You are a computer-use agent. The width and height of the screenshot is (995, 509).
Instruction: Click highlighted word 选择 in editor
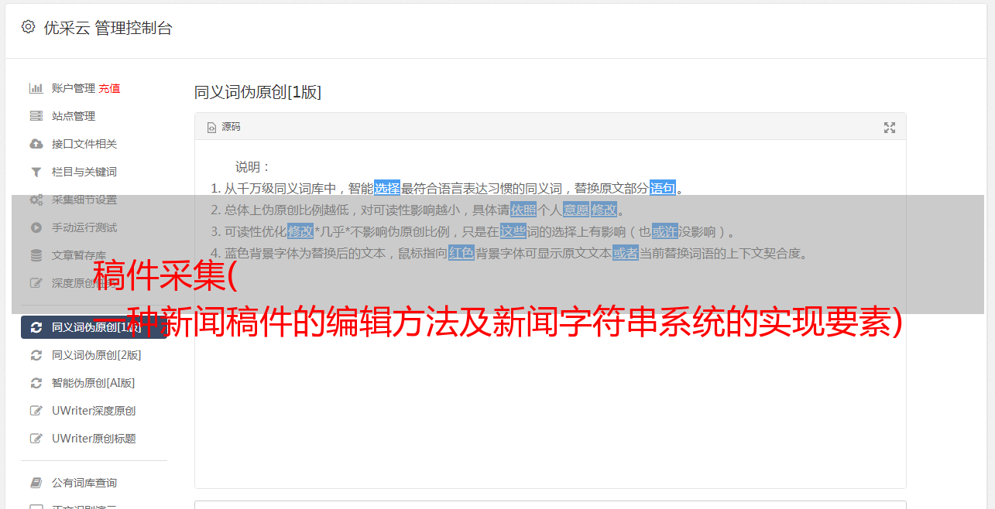pos(387,188)
